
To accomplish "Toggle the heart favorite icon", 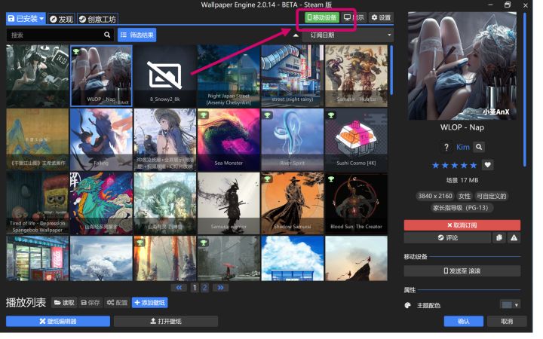I will 488,165.
